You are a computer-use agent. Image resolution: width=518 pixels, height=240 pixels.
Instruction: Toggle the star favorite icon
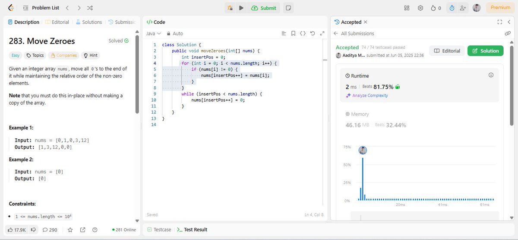pyautogui.click(x=70, y=230)
